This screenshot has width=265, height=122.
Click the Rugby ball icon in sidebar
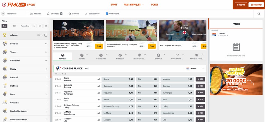click(x=5, y=69)
